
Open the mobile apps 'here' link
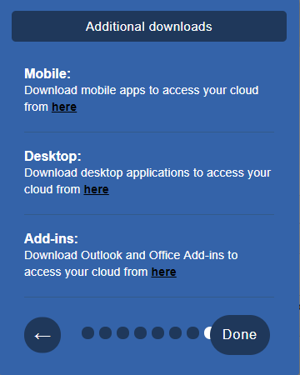pyautogui.click(x=64, y=107)
